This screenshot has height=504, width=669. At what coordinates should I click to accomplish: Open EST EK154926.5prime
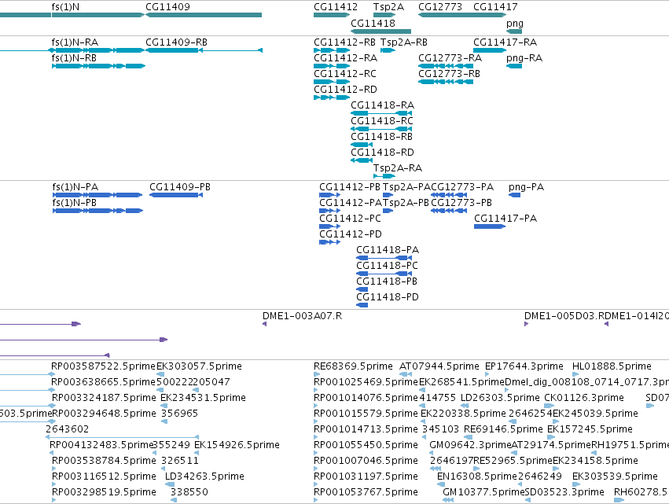pyautogui.click(x=197, y=453)
